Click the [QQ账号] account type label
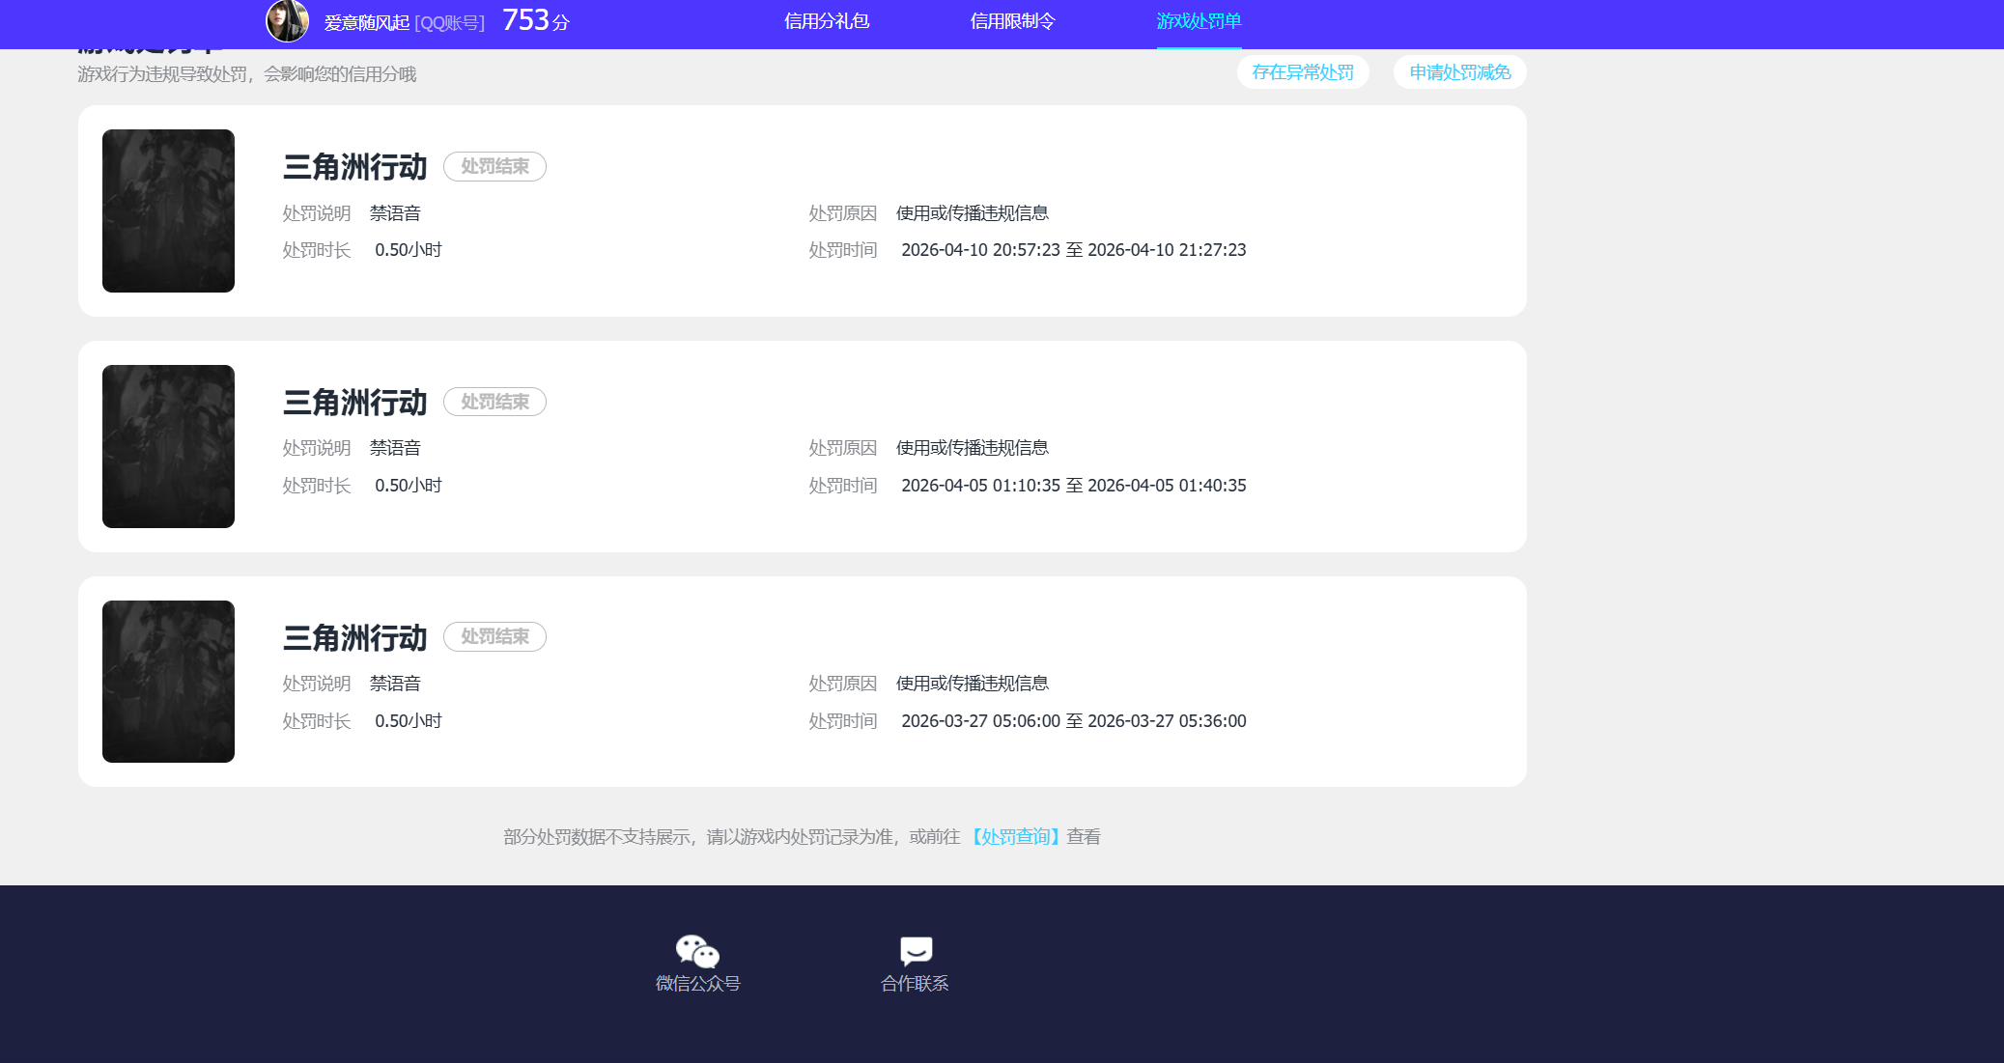This screenshot has width=2004, height=1063. (450, 22)
